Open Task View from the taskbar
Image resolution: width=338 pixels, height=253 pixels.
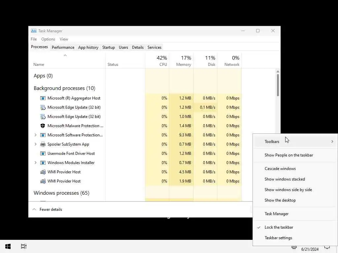(x=24, y=246)
